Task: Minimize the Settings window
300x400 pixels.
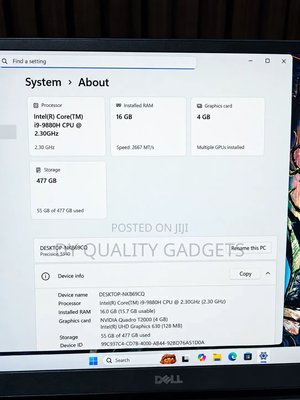Action: (251, 61)
